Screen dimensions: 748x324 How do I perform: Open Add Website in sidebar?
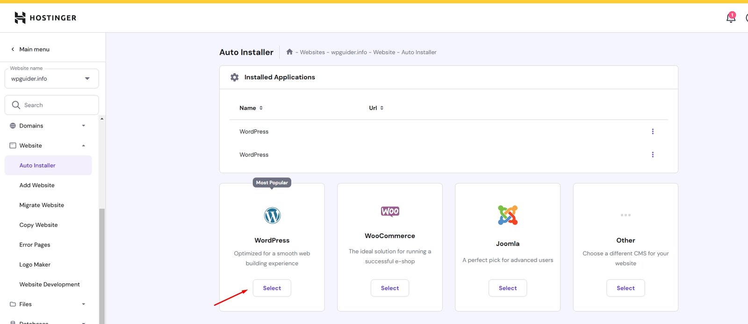(x=37, y=185)
